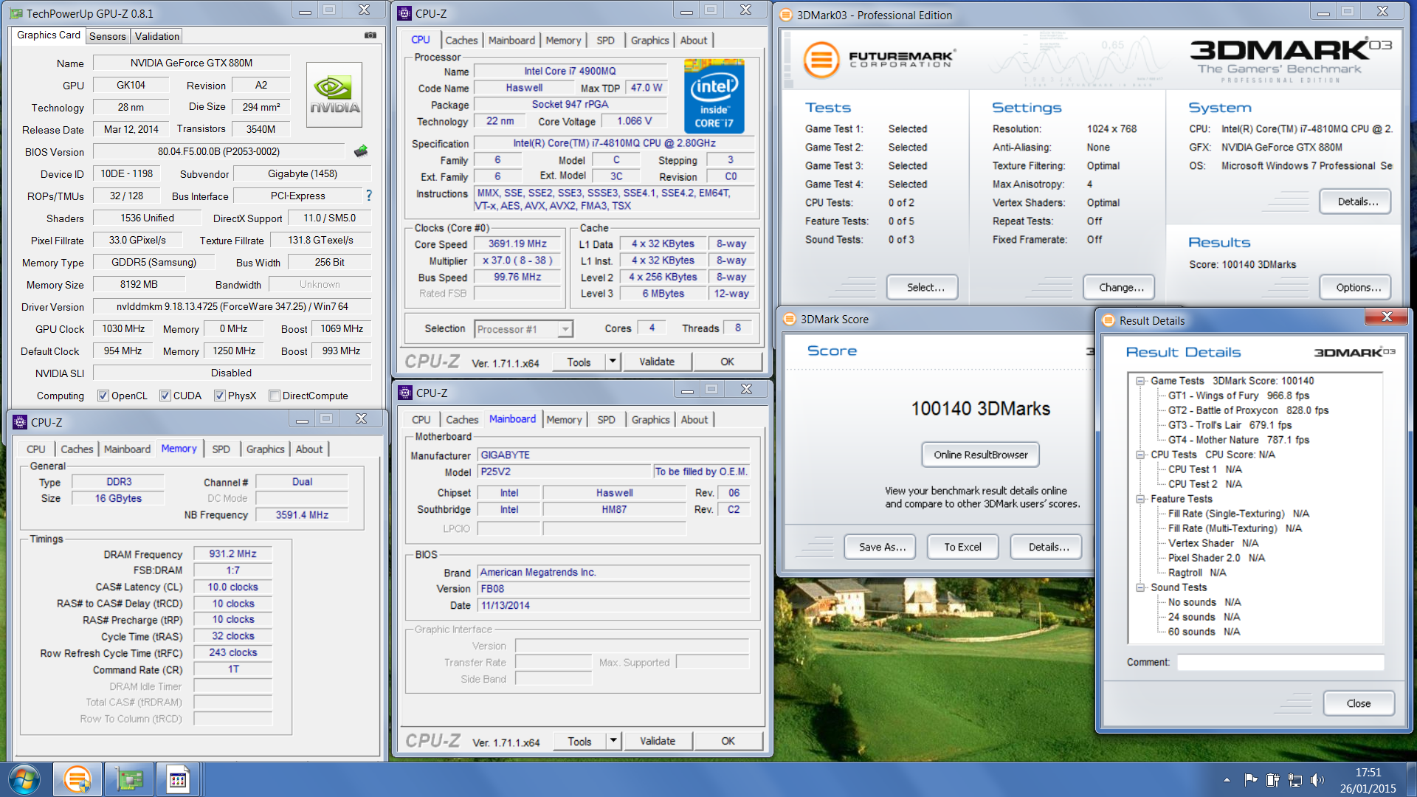Click the GPU-Z screenshot camera icon
The height and width of the screenshot is (797, 1417).
pyautogui.click(x=370, y=35)
